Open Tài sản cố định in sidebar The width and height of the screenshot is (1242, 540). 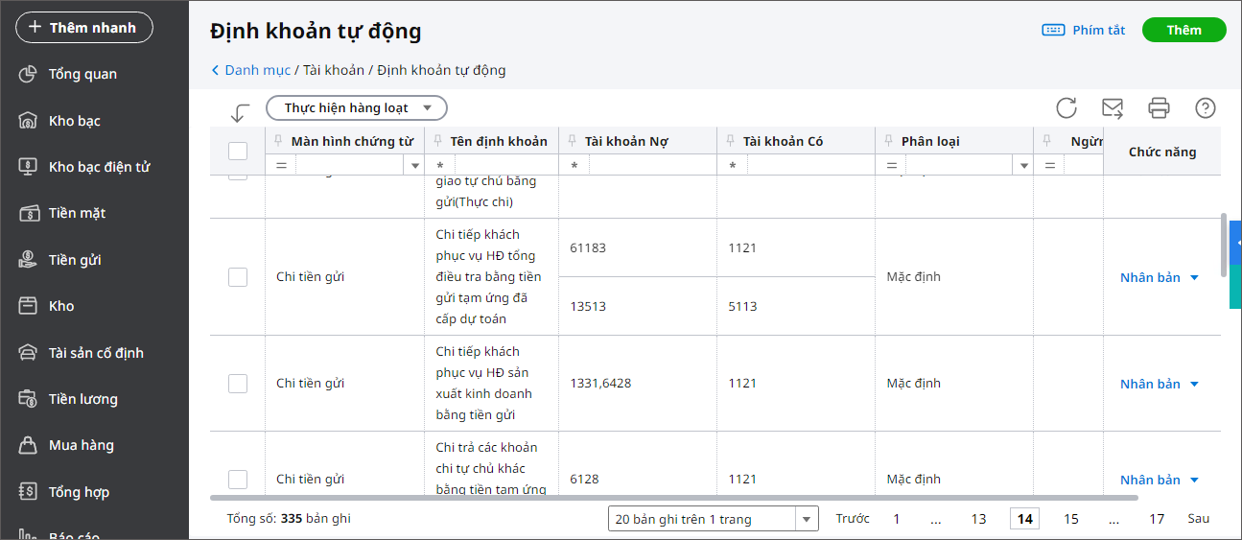(95, 353)
